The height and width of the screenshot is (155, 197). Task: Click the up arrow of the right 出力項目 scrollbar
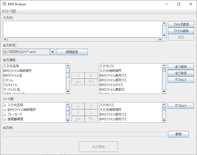[164, 66]
